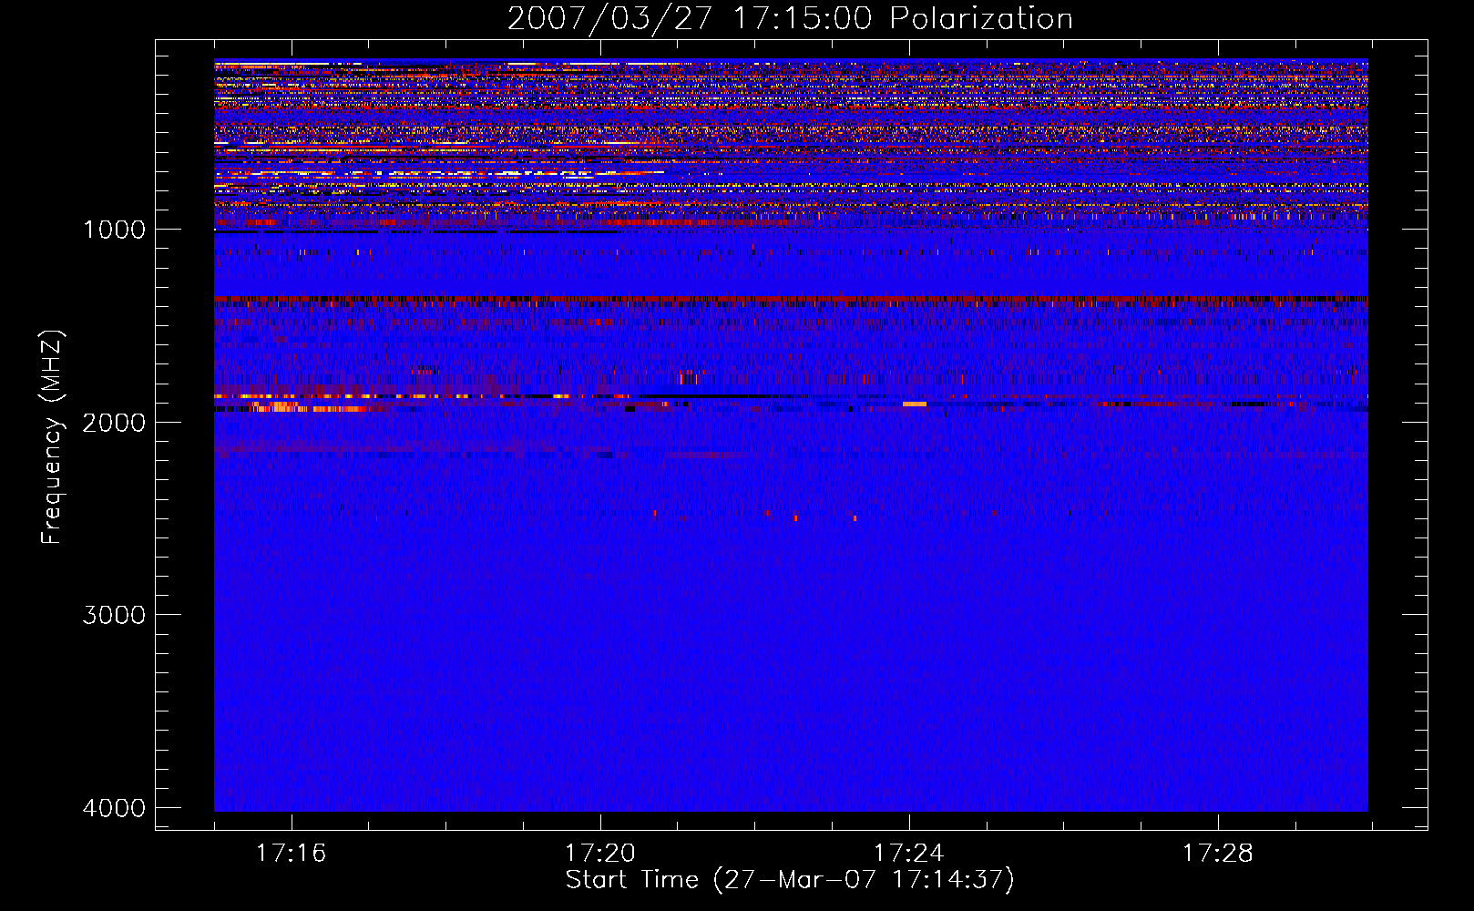Screen dimensions: 1474x911
Task: Click the time axis label "17:20"
Action: [599, 854]
